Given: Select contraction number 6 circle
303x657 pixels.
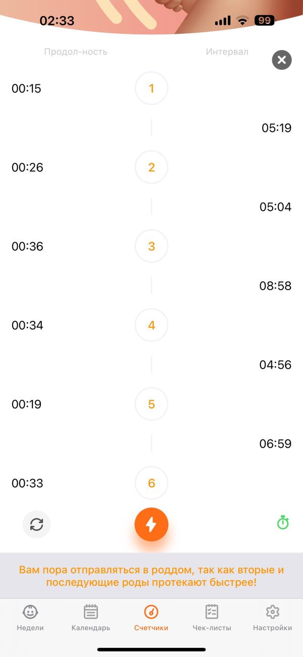Looking at the screenshot, I should 151,483.
